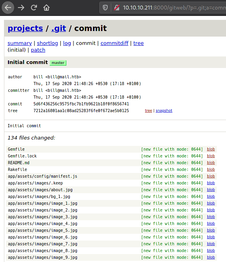Image resolution: width=226 pixels, height=262 pixels.
Task: Click the browser Back arrow button
Action: 8,8
